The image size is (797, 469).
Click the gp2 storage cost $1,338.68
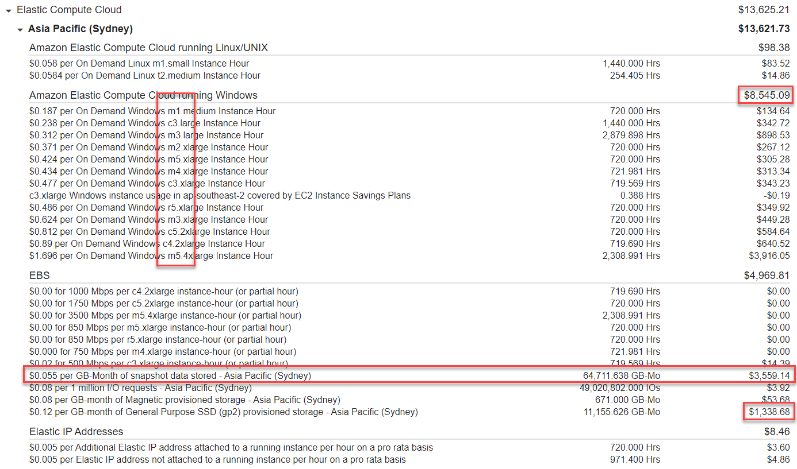point(769,412)
